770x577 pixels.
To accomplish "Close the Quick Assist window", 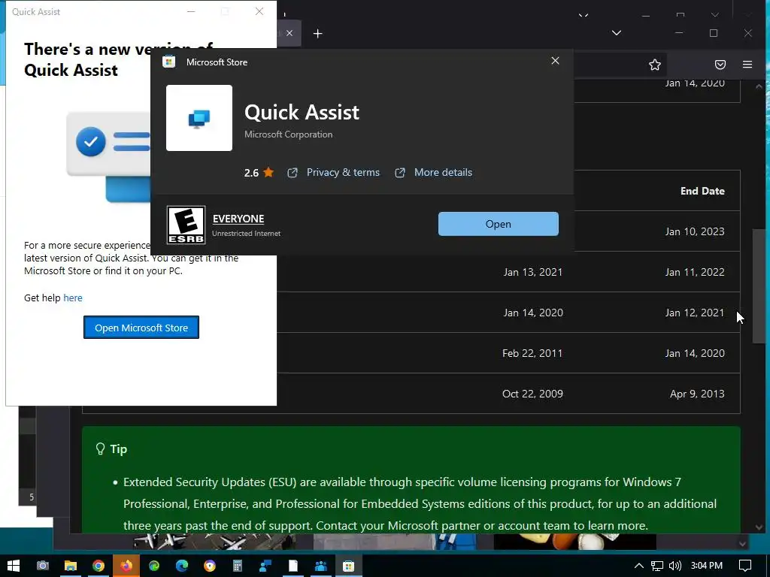I will click(x=259, y=11).
